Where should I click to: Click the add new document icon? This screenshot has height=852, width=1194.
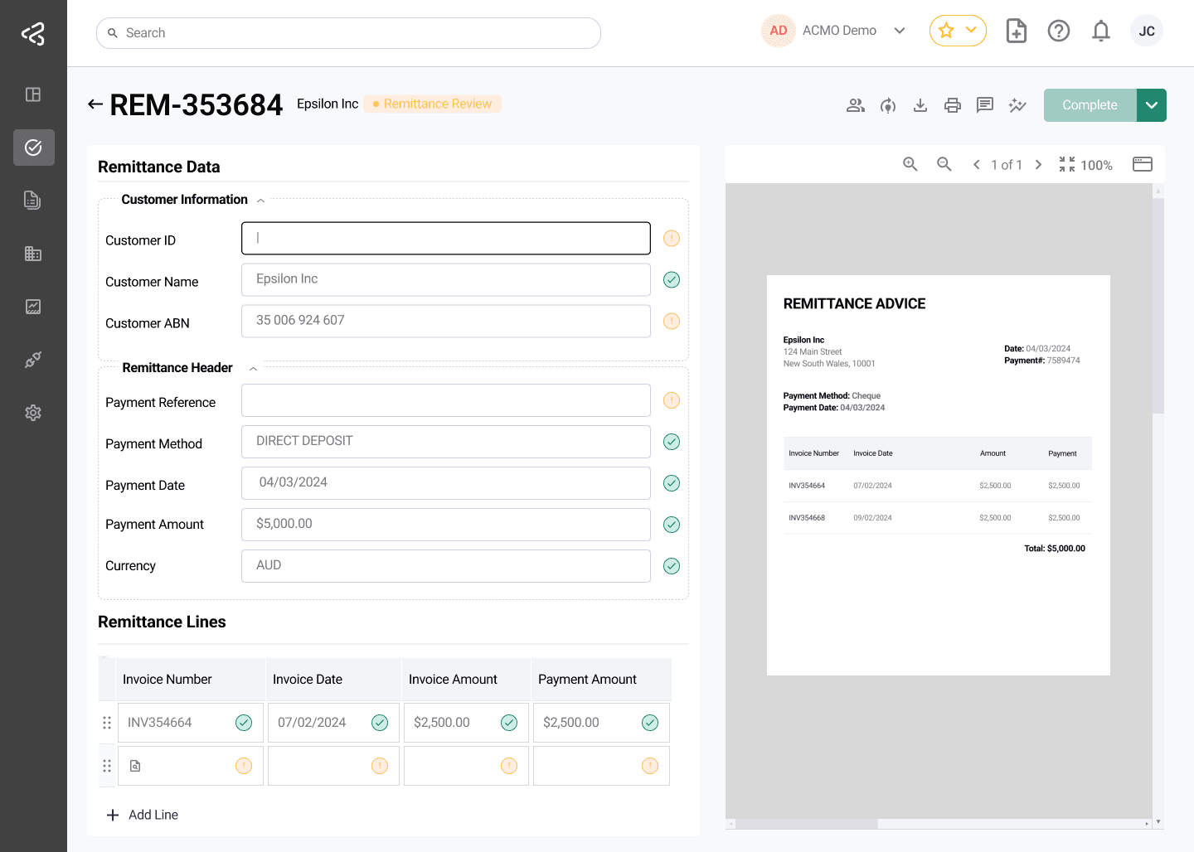(x=1017, y=31)
